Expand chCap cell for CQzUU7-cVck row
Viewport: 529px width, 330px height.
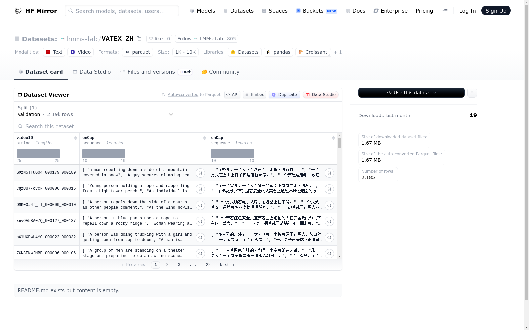[329, 189]
